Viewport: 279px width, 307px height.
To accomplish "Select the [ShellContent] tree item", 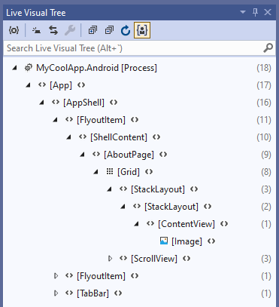I will pyautogui.click(x=119, y=137).
